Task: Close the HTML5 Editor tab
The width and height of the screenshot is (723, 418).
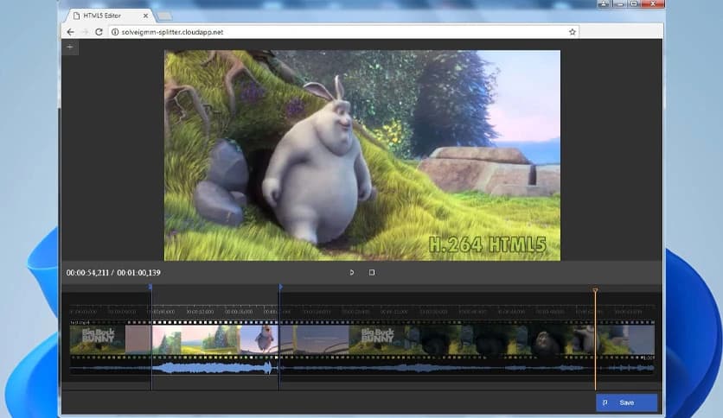Action: (x=145, y=16)
